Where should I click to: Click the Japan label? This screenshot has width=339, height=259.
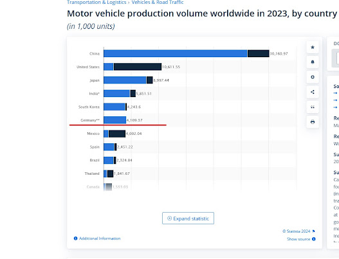tap(95, 80)
